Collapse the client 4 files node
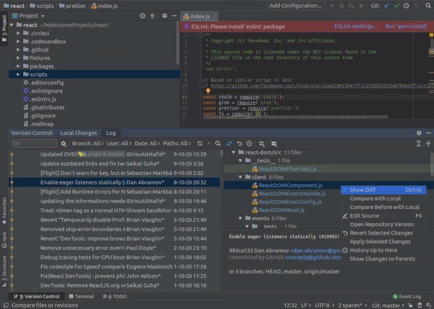The width and height of the screenshot is (434, 309). [240, 177]
